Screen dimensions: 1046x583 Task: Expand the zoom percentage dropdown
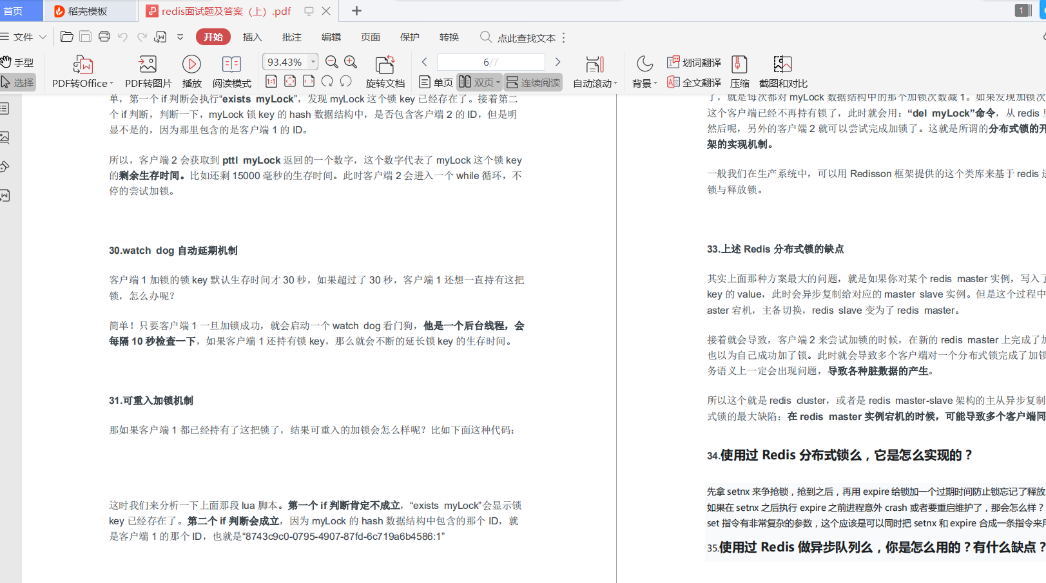point(313,62)
